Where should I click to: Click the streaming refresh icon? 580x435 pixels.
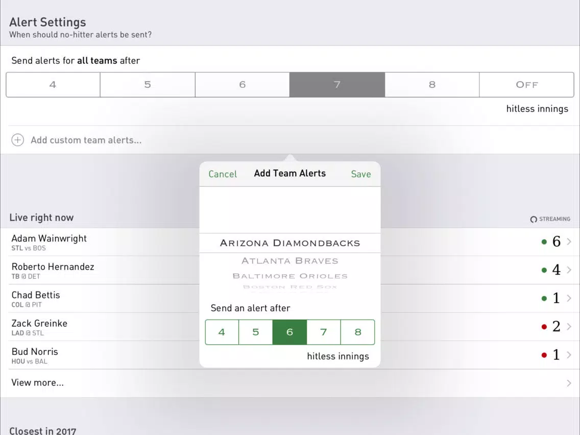pyautogui.click(x=534, y=220)
